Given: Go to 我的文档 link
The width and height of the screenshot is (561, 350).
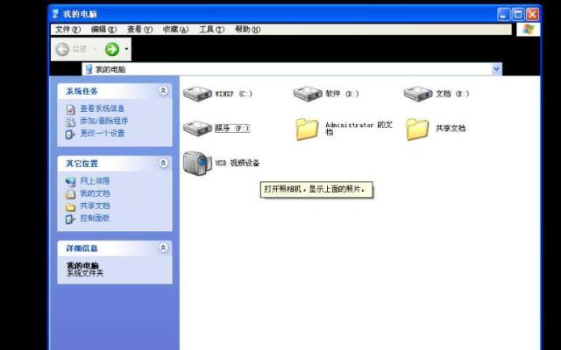Looking at the screenshot, I should pyautogui.click(x=95, y=193).
